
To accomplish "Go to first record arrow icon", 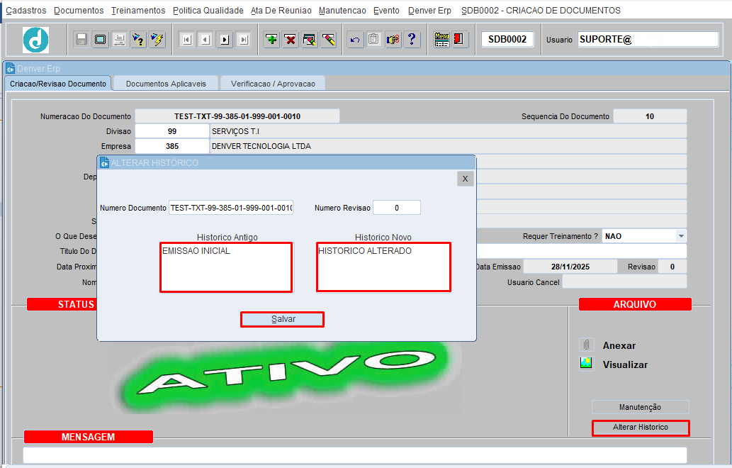I will click(x=186, y=40).
